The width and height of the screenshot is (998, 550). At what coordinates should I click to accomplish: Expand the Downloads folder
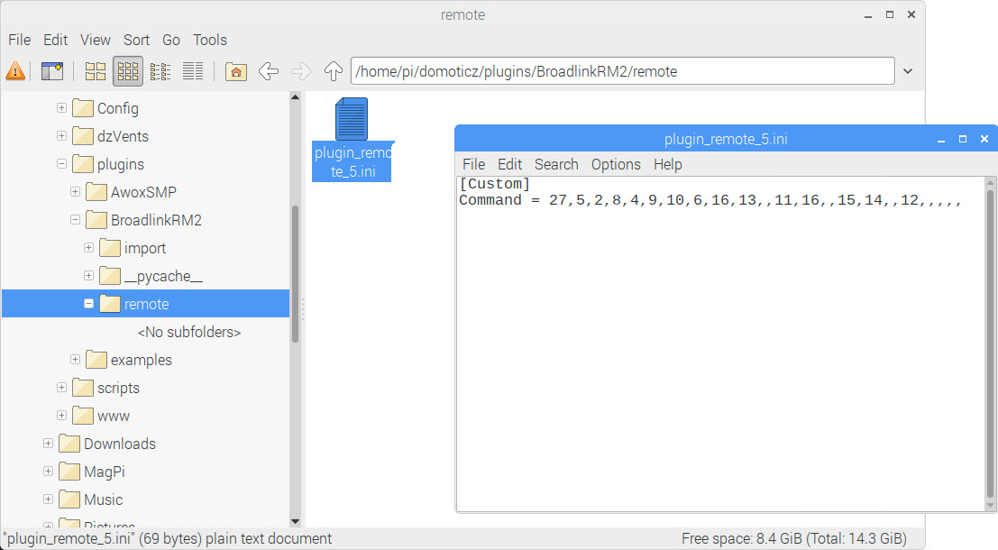[x=49, y=444]
